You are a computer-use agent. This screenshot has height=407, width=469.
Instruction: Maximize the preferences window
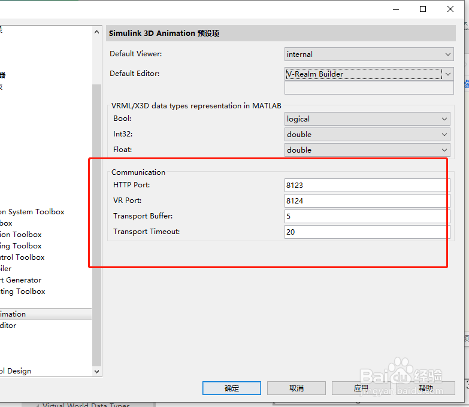pyautogui.click(x=423, y=9)
